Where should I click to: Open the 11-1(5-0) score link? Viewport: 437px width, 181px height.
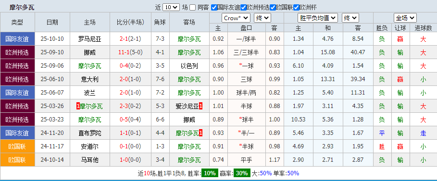pyautogui.click(x=131, y=52)
